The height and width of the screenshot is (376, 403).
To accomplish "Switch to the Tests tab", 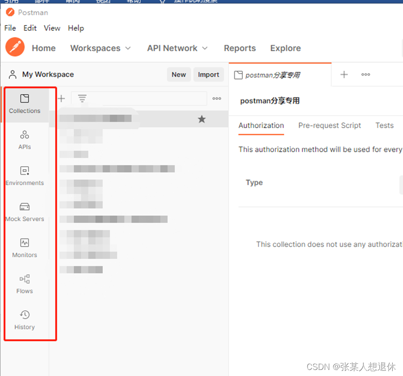I will [x=384, y=125].
